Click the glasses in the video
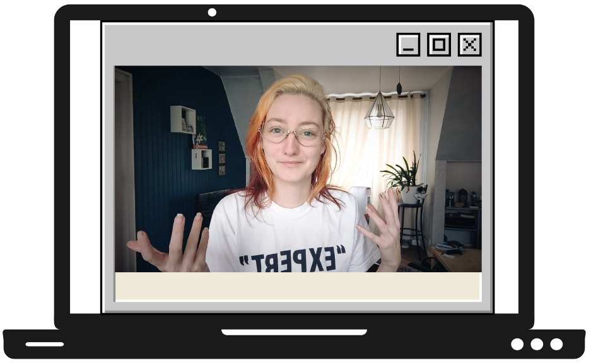The width and height of the screenshot is (591, 363). pos(292,133)
